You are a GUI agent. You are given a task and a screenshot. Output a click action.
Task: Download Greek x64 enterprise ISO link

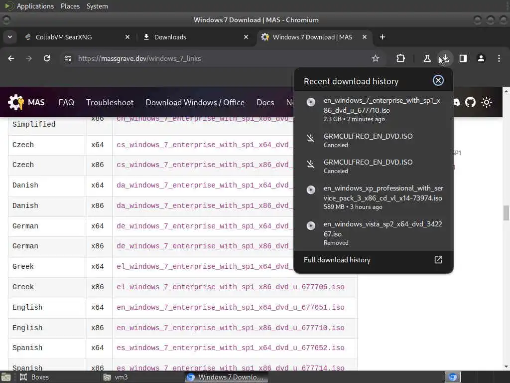pos(205,266)
